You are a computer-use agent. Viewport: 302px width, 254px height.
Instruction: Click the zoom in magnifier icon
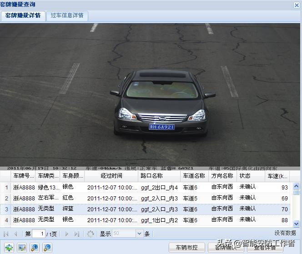pyautogui.click(x=35, y=248)
